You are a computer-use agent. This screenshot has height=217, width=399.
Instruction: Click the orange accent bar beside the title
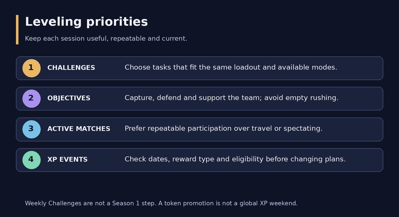(x=17, y=30)
